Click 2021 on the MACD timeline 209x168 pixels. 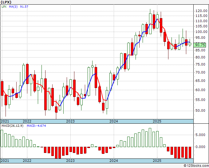coord(5,161)
